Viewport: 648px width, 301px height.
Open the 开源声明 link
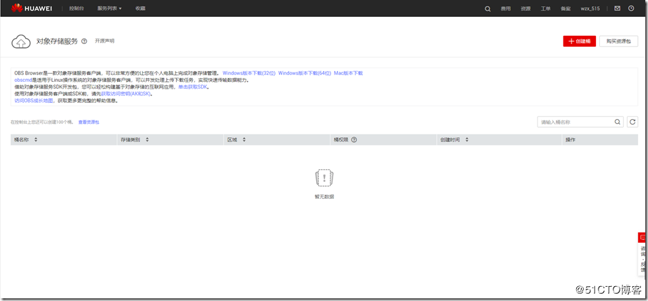coord(104,41)
